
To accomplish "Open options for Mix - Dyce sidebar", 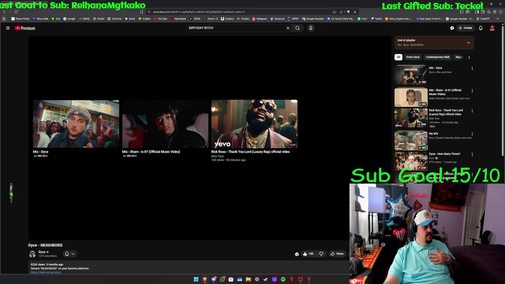I will pyautogui.click(x=472, y=69).
